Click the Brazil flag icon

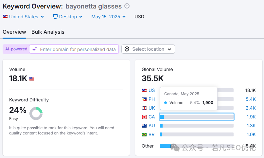[x=144, y=134]
